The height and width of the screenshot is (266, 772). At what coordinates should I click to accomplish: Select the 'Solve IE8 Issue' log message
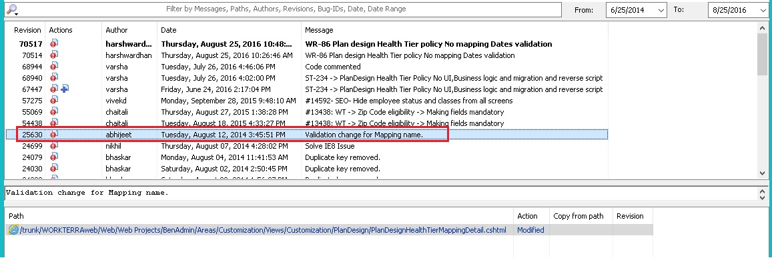click(330, 145)
